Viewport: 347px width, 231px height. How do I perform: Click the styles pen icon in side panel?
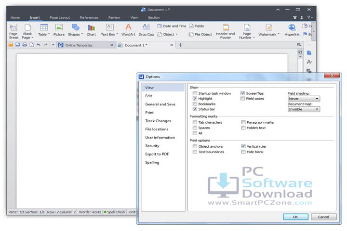[309, 62]
